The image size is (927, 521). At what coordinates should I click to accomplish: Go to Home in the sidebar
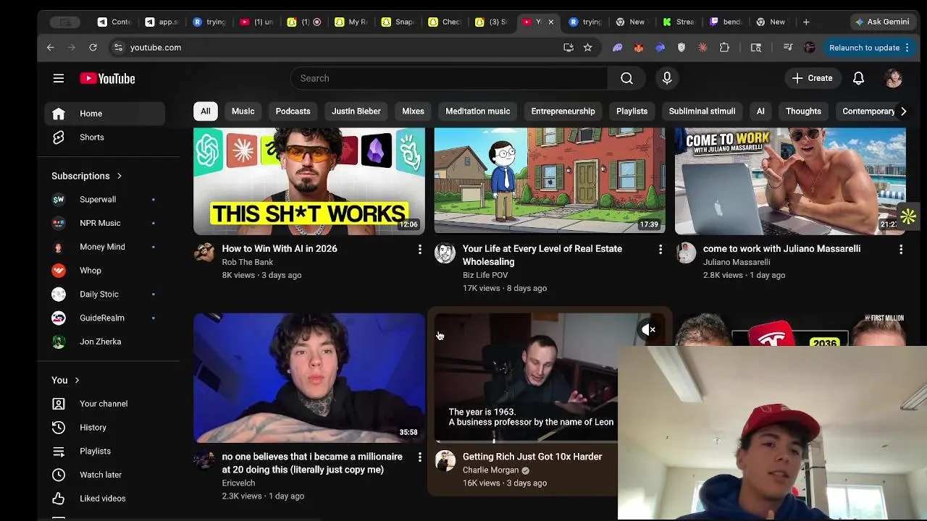click(104, 114)
